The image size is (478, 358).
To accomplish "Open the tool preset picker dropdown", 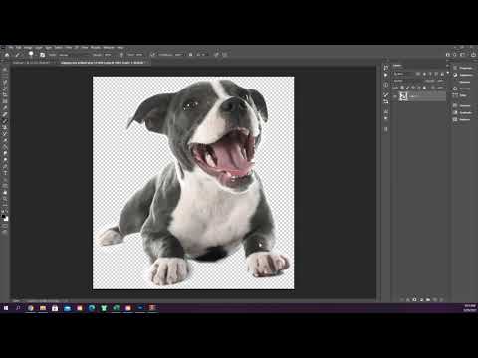I will coord(18,55).
